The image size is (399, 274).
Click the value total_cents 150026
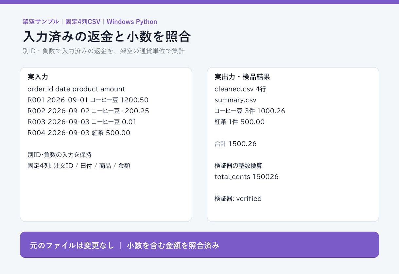(247, 177)
